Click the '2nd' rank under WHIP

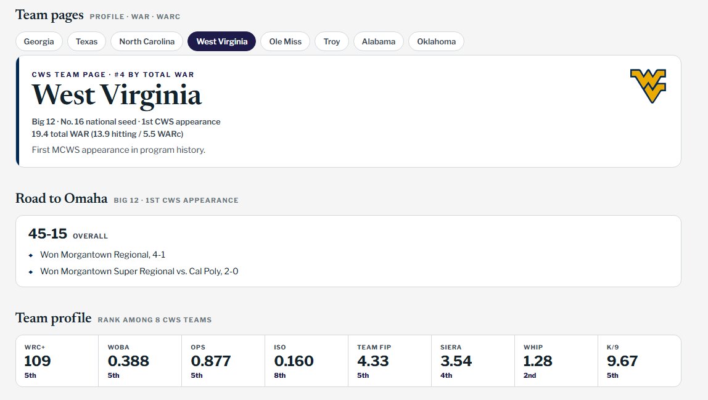(x=530, y=375)
